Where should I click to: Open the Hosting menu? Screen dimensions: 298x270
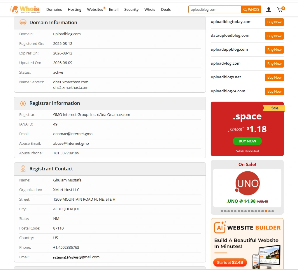75,10
